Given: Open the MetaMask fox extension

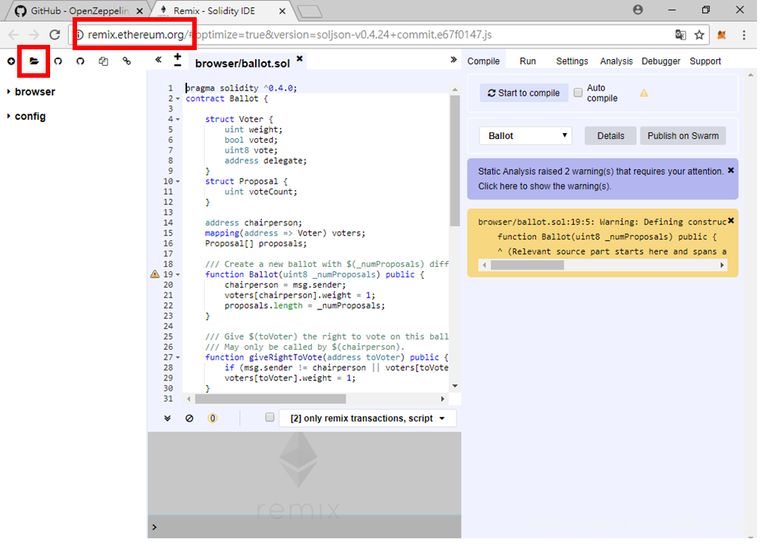Looking at the screenshot, I should (x=722, y=34).
